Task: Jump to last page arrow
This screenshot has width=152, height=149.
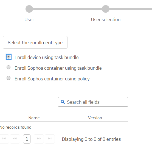Action: pos(50,139)
